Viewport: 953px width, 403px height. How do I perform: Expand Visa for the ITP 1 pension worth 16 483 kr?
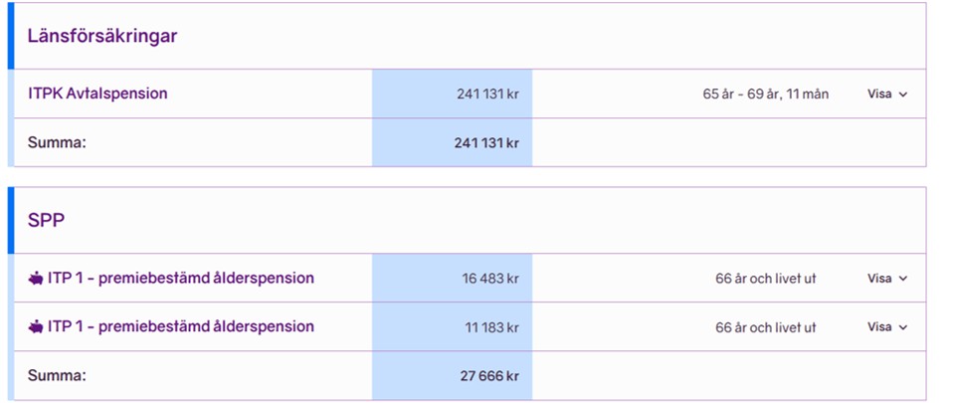coord(886,279)
